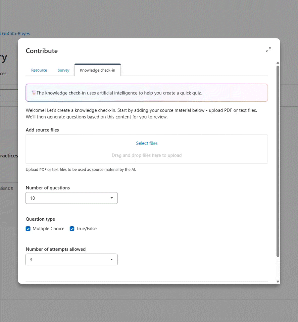Click the pink AI notice banner
This screenshot has width=298, height=322.
coord(147,93)
